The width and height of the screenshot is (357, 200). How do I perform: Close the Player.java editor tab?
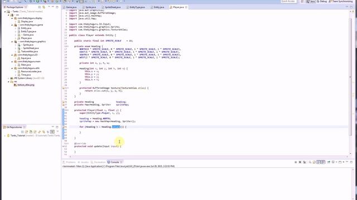point(186,7)
